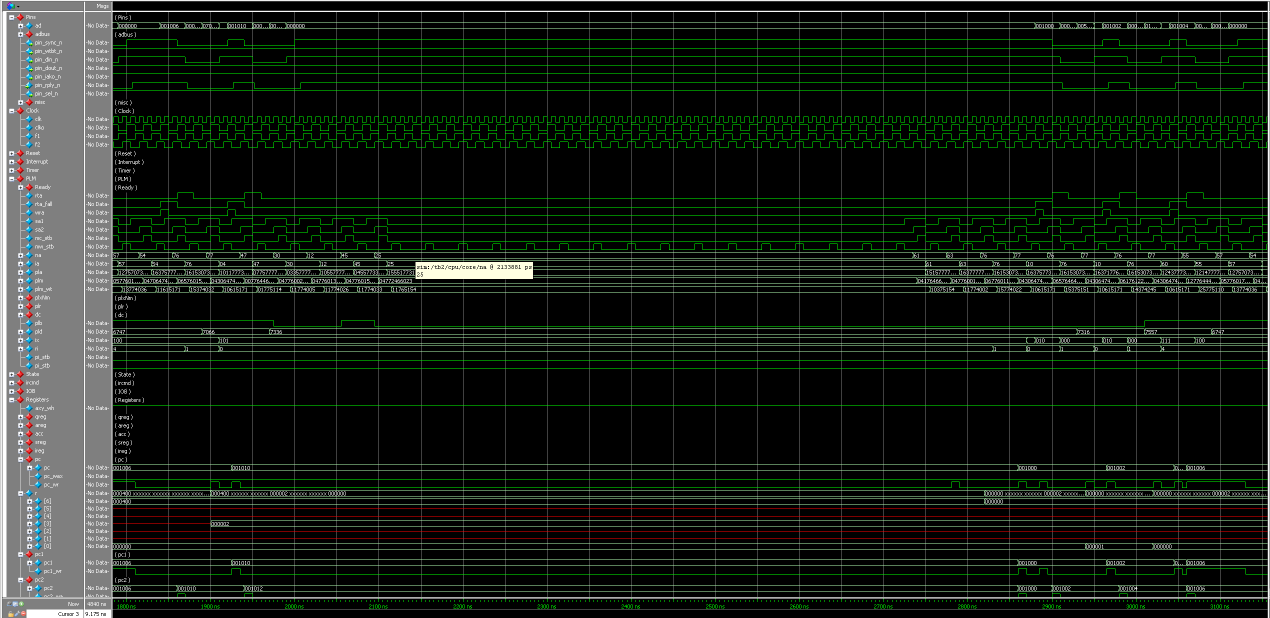
Task: Click the Msgs column header
Action: [102, 6]
